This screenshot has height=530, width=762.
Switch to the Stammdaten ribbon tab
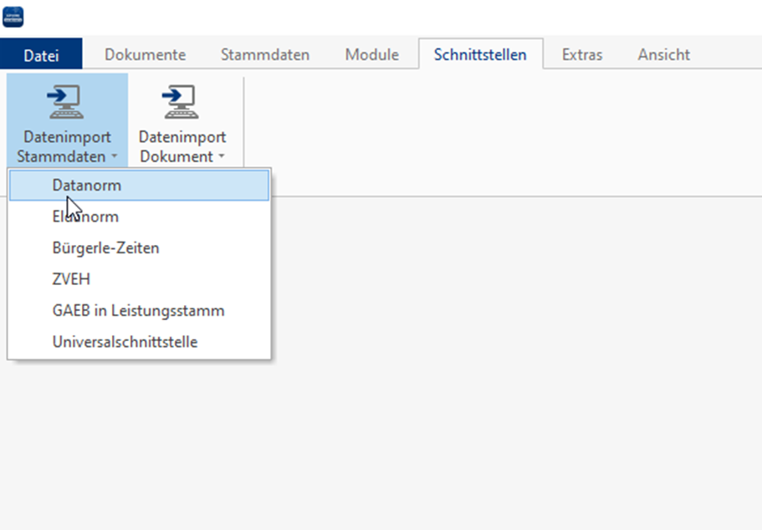(x=264, y=54)
